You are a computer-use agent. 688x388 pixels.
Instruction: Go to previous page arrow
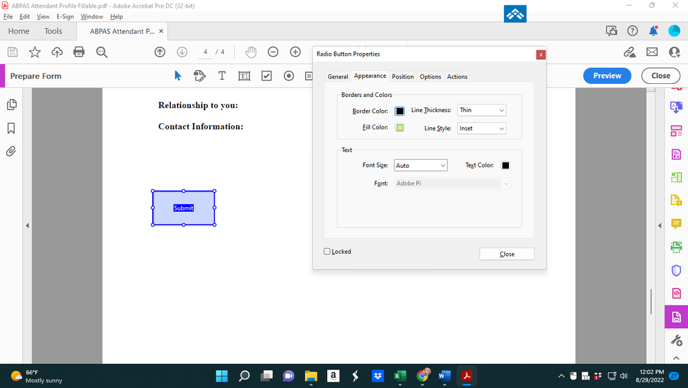coord(160,52)
